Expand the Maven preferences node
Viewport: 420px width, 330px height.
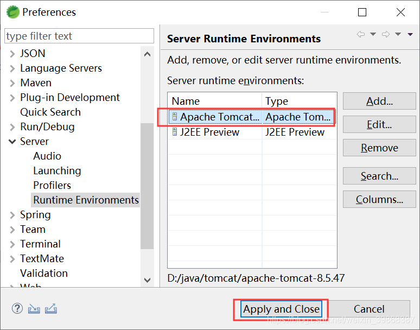(12, 83)
